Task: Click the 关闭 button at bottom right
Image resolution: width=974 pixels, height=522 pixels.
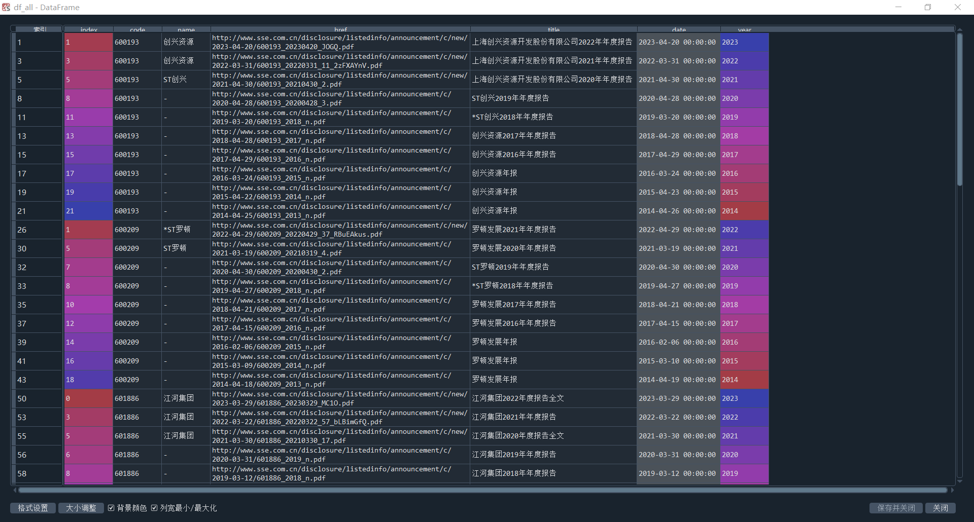Action: (x=941, y=508)
